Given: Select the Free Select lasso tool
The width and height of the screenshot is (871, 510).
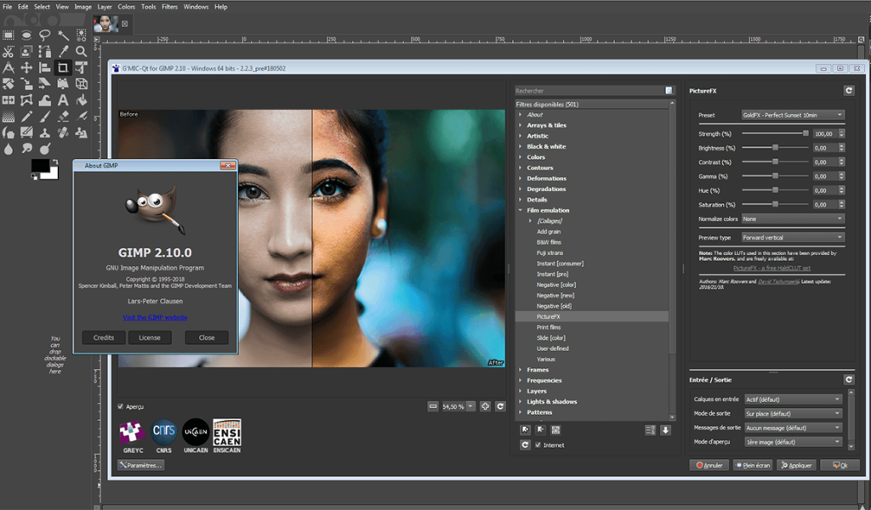Looking at the screenshot, I should [x=44, y=36].
